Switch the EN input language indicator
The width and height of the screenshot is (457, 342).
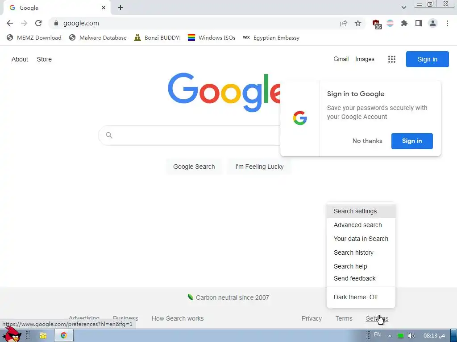click(x=377, y=334)
